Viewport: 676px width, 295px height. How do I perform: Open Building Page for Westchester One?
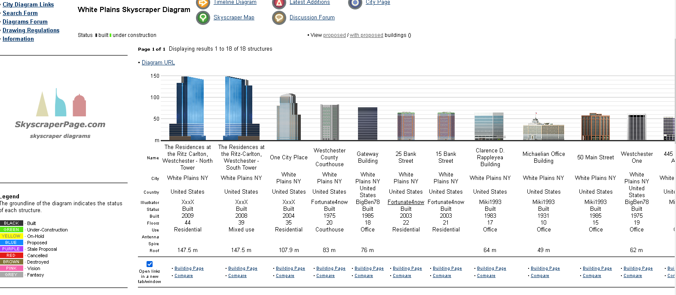click(x=638, y=268)
